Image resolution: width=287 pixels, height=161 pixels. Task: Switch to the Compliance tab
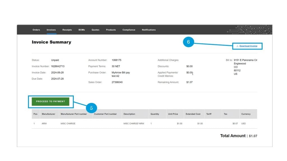pos(129,30)
